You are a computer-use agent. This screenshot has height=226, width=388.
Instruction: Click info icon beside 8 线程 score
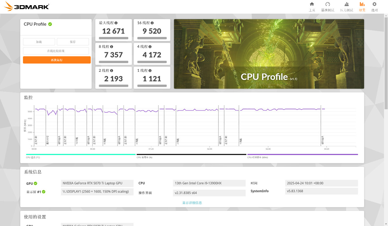tap(111, 47)
